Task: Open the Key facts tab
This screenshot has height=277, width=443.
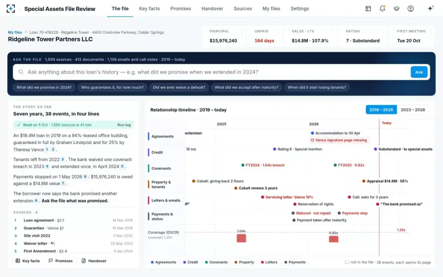Action: (x=150, y=8)
